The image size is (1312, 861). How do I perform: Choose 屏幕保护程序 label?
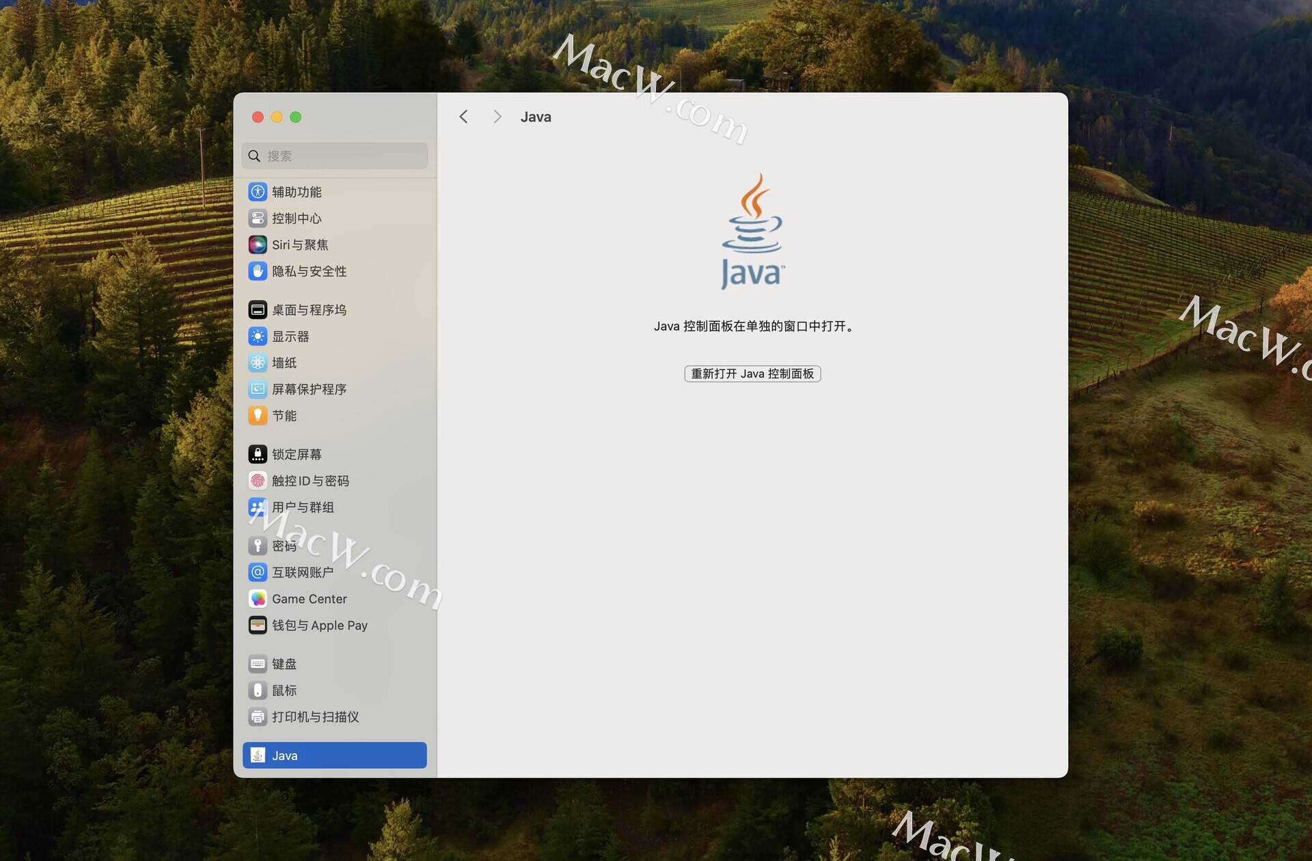[x=310, y=389]
